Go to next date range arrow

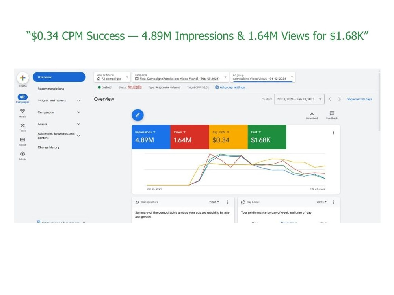point(340,99)
